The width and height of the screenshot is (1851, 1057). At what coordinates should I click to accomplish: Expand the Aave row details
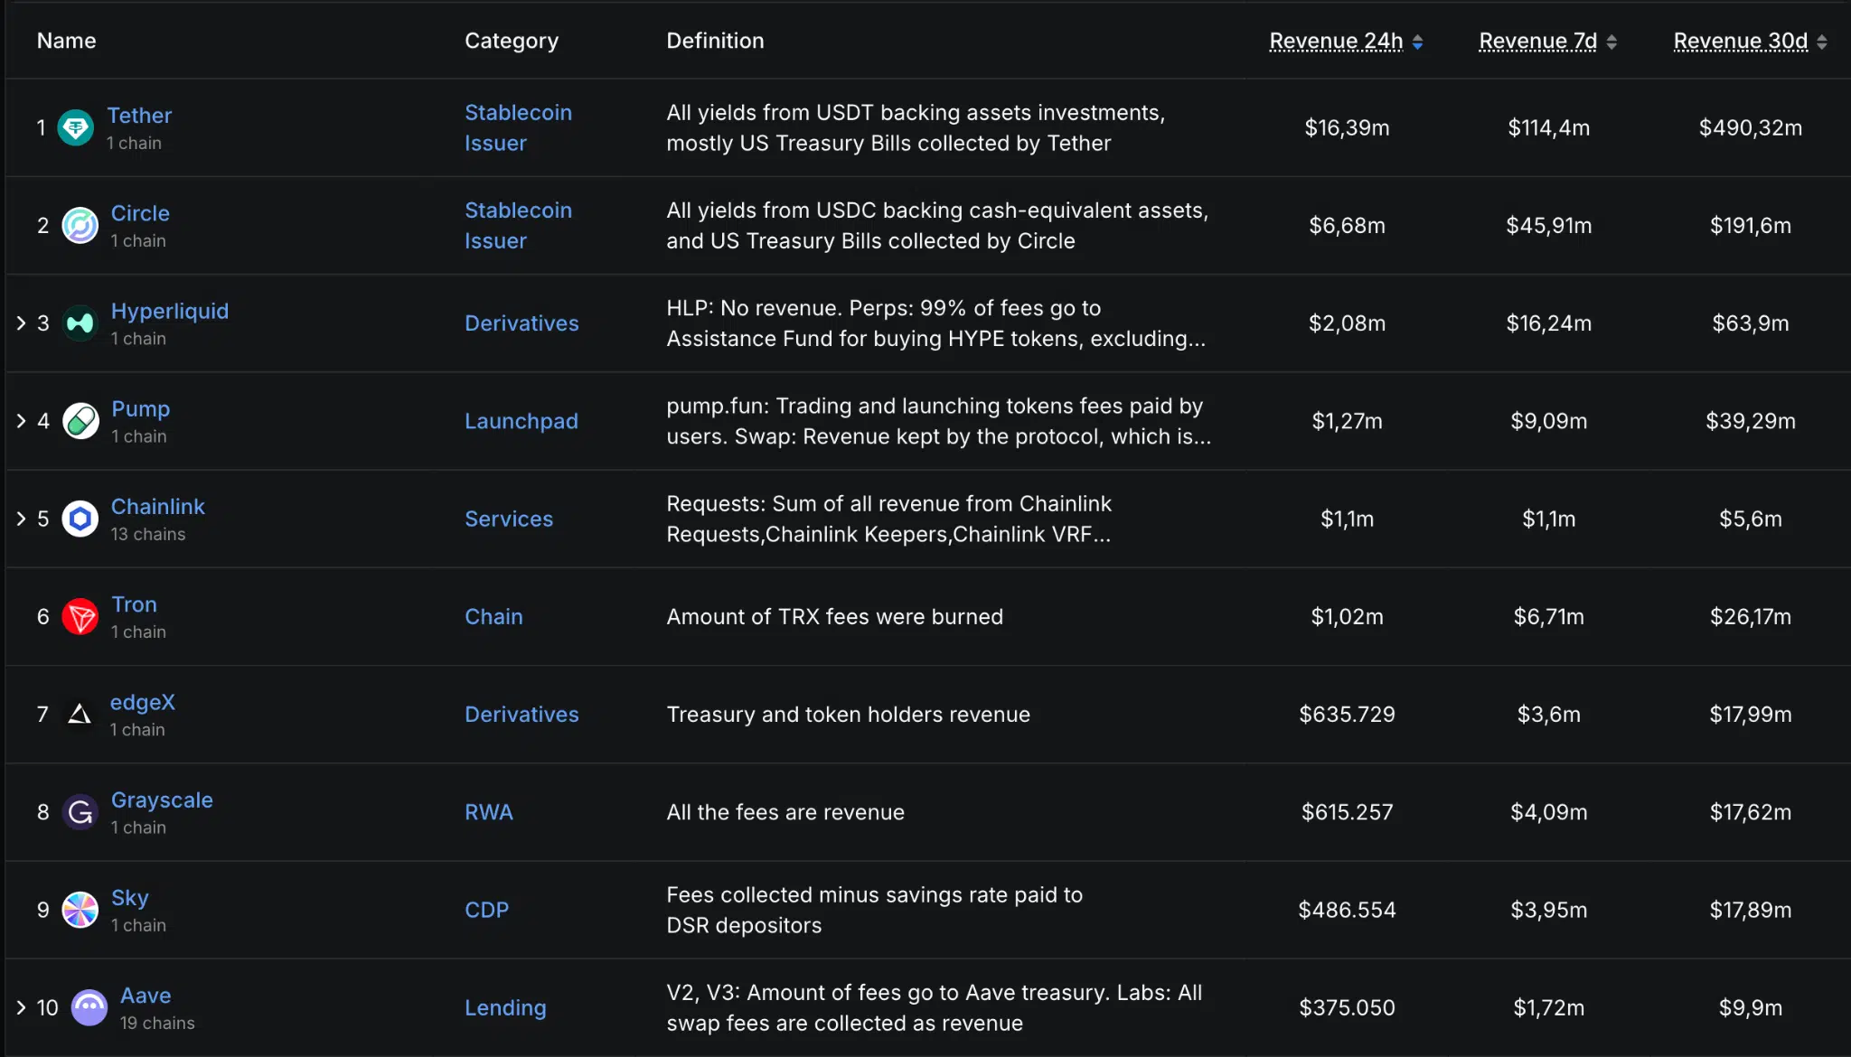tap(20, 1007)
